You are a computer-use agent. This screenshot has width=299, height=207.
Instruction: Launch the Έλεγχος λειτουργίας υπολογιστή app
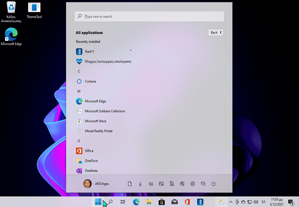[x=103, y=62]
